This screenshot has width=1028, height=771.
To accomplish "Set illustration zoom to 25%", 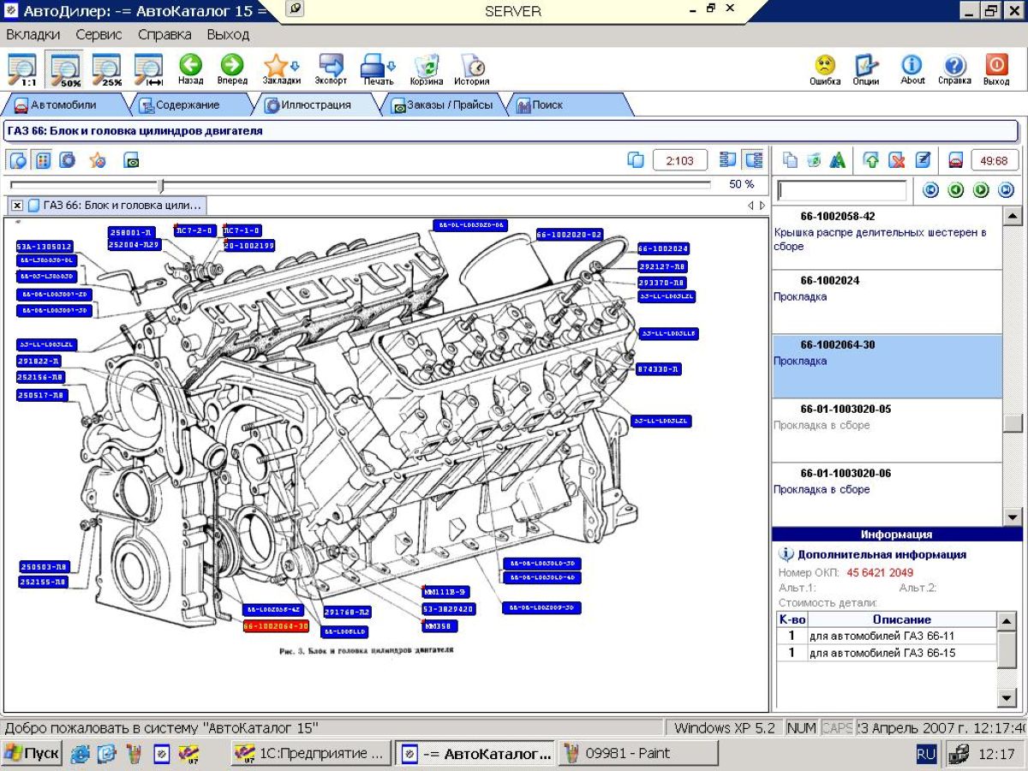I will click(x=107, y=69).
